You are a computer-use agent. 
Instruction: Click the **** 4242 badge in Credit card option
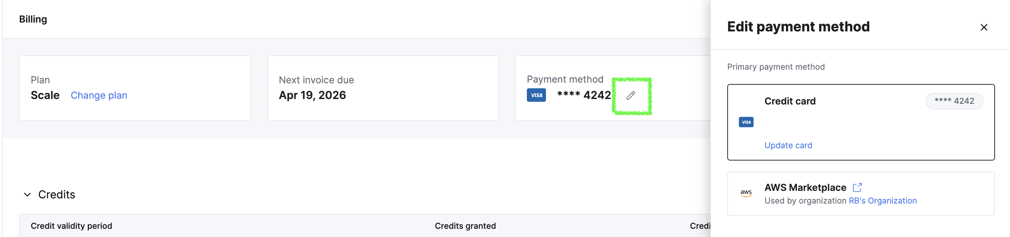tap(954, 101)
